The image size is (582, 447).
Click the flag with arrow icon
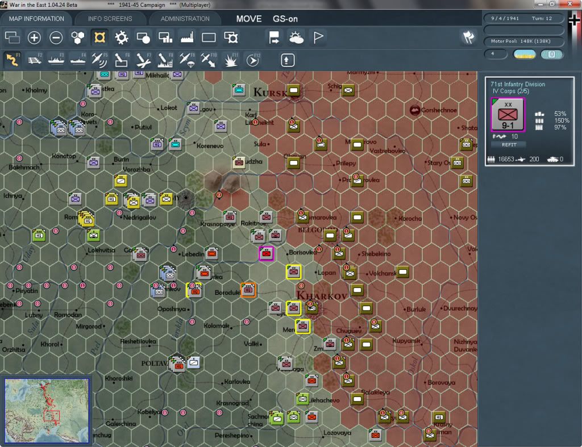(x=274, y=37)
